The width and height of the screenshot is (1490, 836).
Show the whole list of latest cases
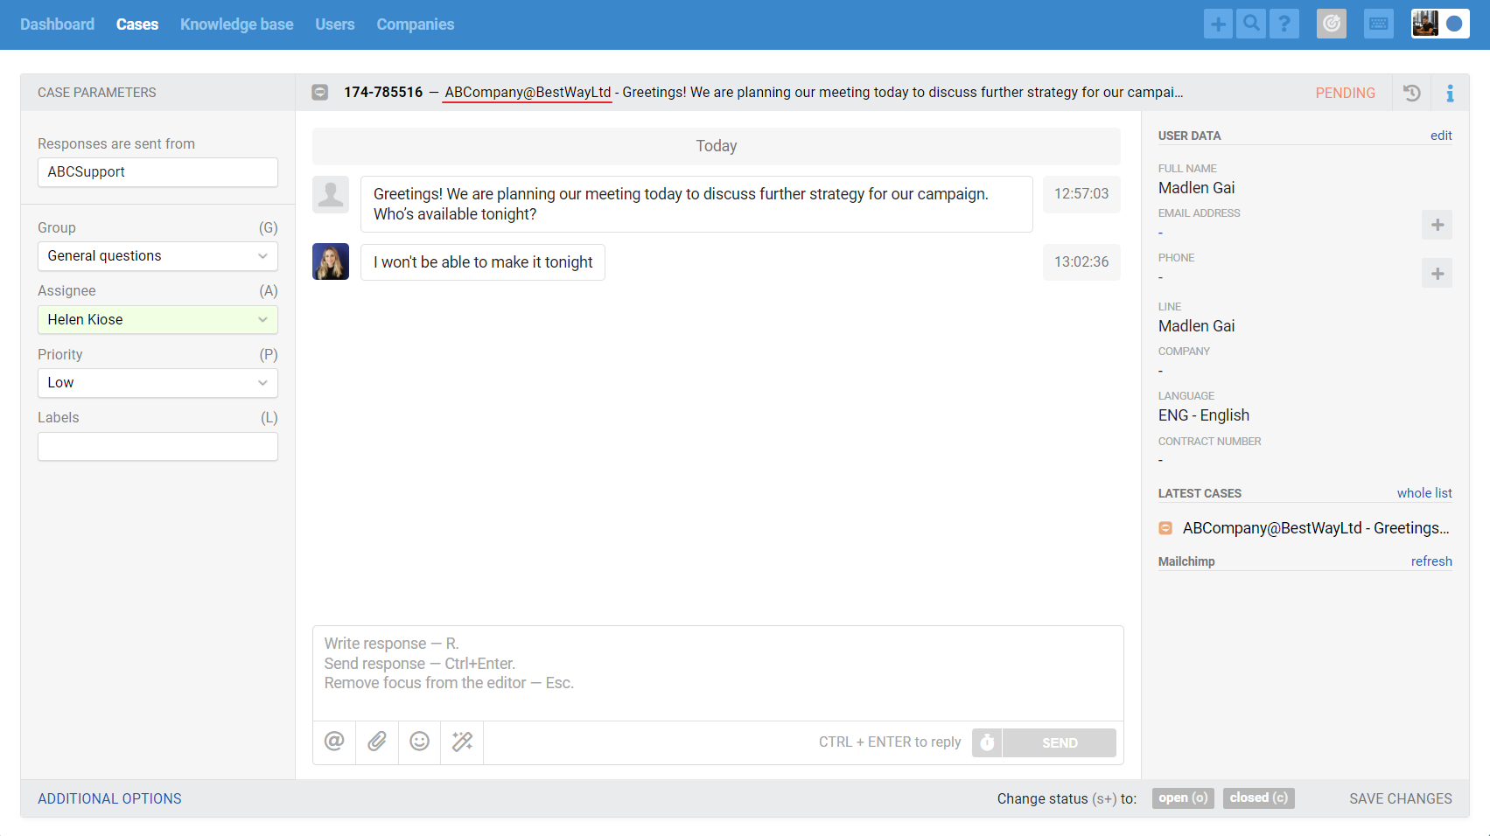pyautogui.click(x=1424, y=493)
